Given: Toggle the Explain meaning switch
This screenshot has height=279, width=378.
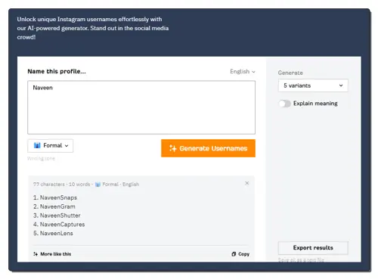Looking at the screenshot, I should [284, 104].
